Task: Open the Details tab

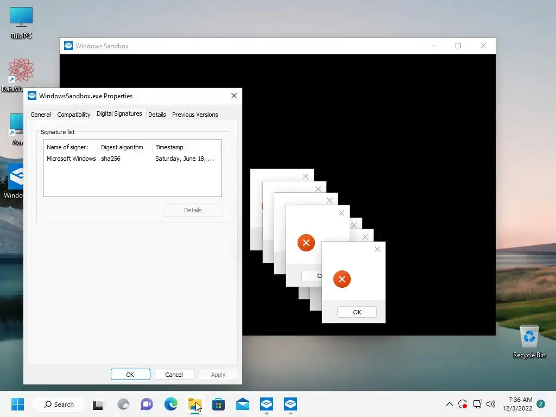Action: tap(157, 115)
